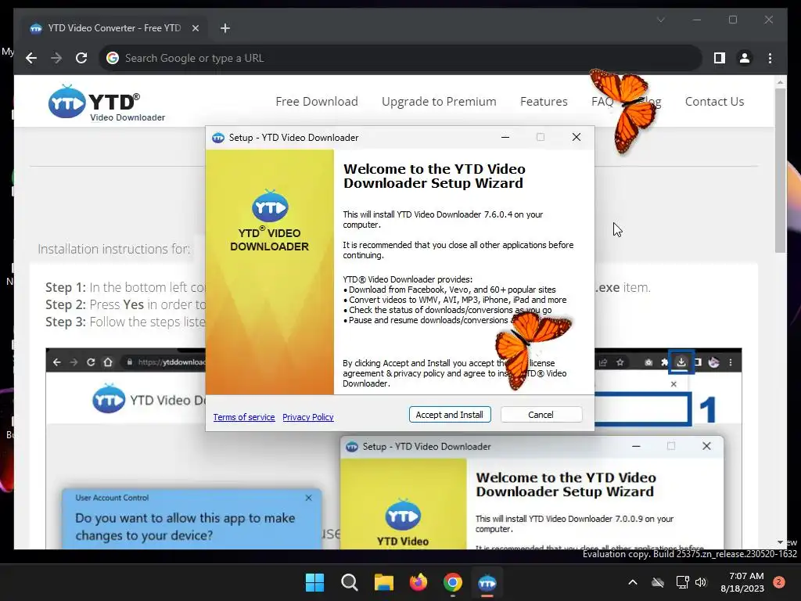Open Contact Us page

coord(714,101)
